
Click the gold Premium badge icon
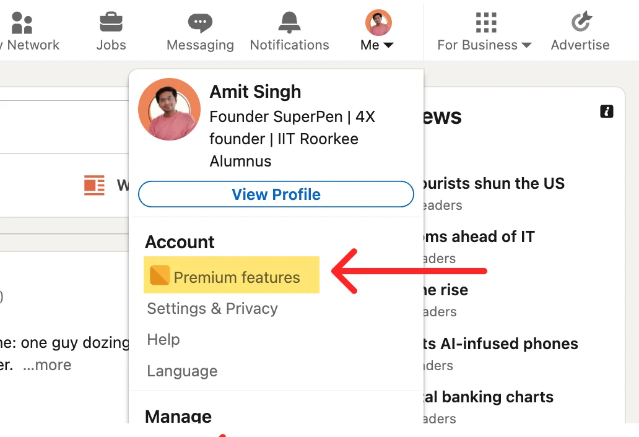[160, 275]
